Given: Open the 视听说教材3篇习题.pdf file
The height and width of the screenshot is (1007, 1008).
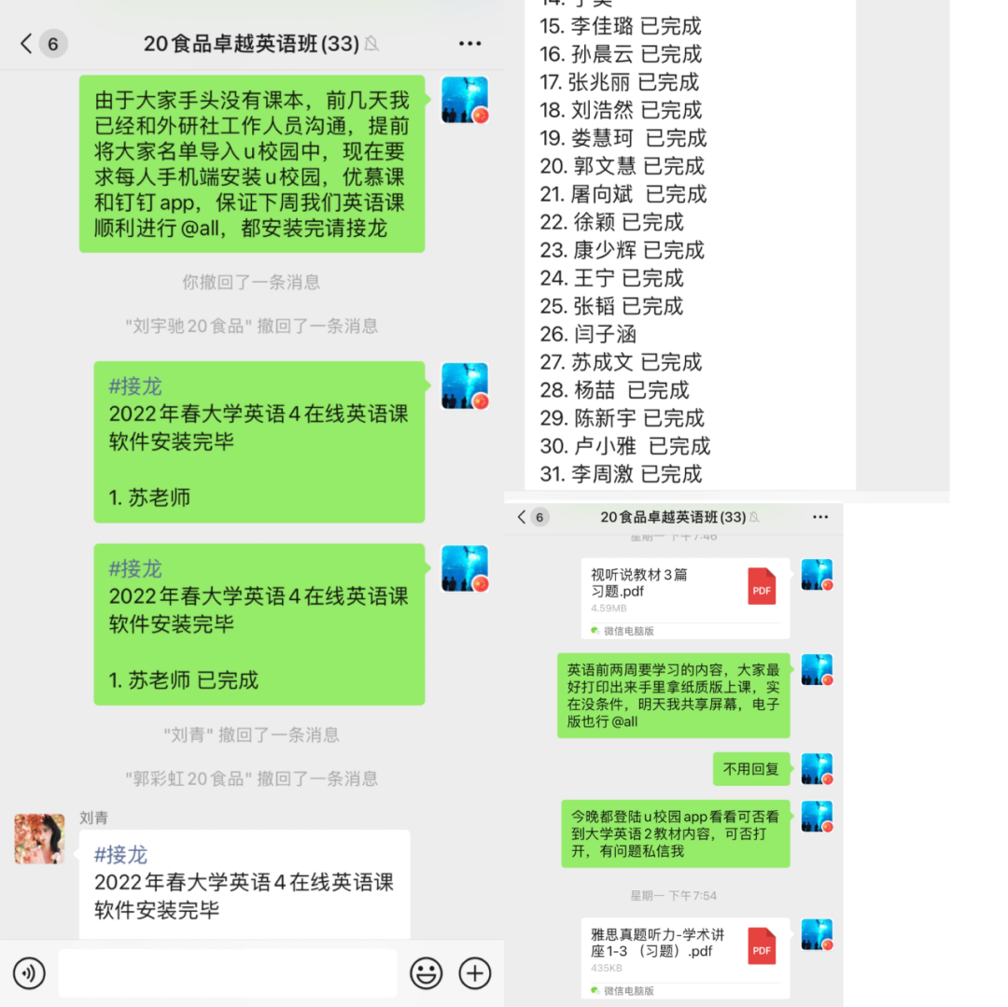Looking at the screenshot, I should click(x=685, y=598).
